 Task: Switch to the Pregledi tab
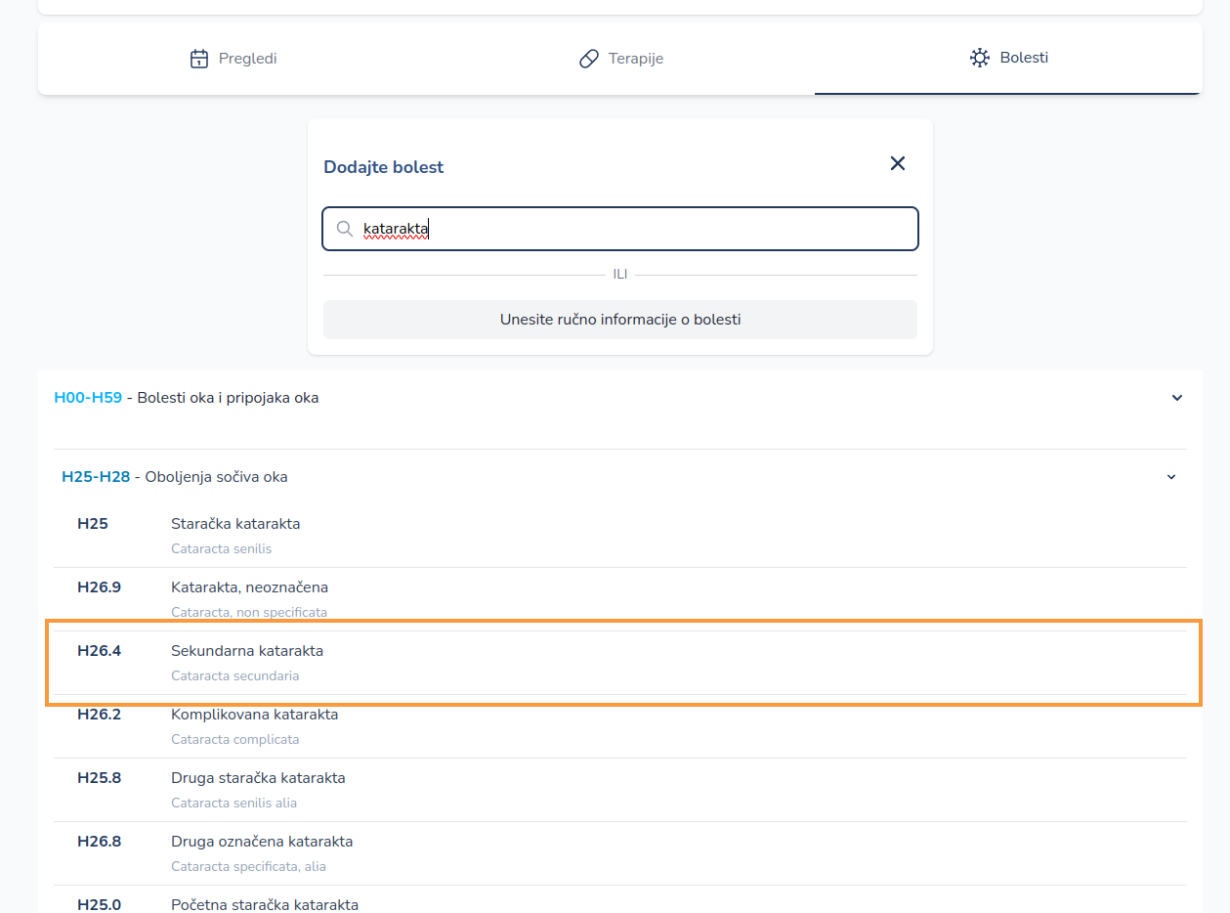click(233, 58)
